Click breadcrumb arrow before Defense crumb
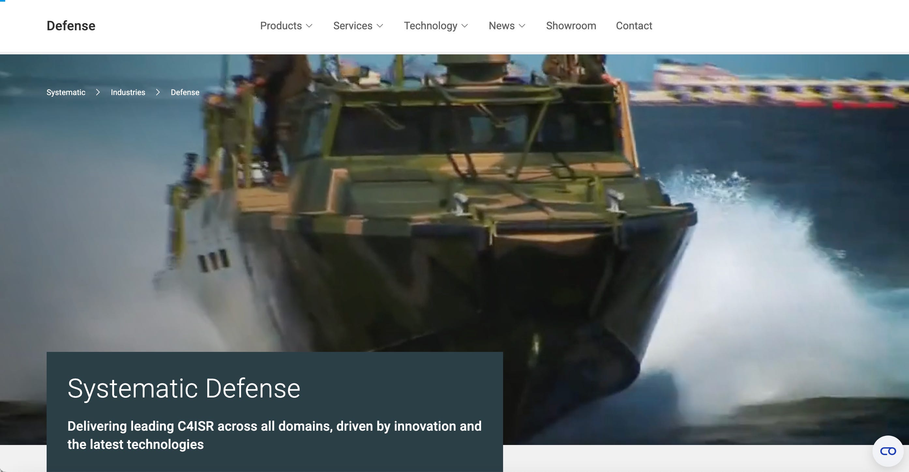 [158, 92]
